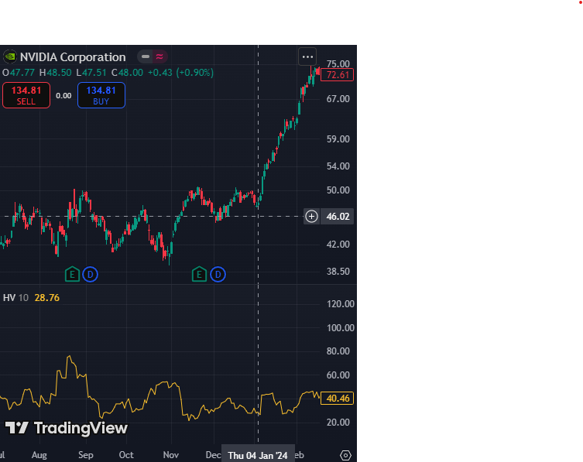Select the HV 10 indicator label
Screen dimensions: 583x462
pyautogui.click(x=15, y=297)
